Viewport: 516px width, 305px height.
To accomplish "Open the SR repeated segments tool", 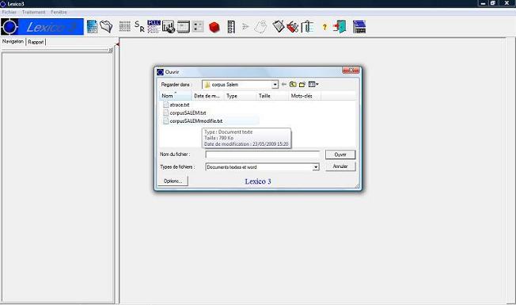I will [139, 26].
